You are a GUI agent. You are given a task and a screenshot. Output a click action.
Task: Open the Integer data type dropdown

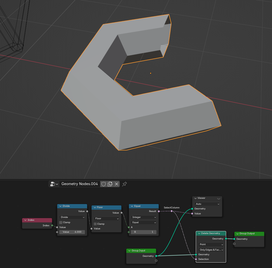pyautogui.click(x=144, y=217)
